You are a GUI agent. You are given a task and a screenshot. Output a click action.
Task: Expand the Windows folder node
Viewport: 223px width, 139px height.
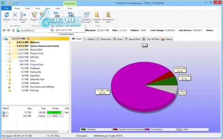[x=7, y=42]
